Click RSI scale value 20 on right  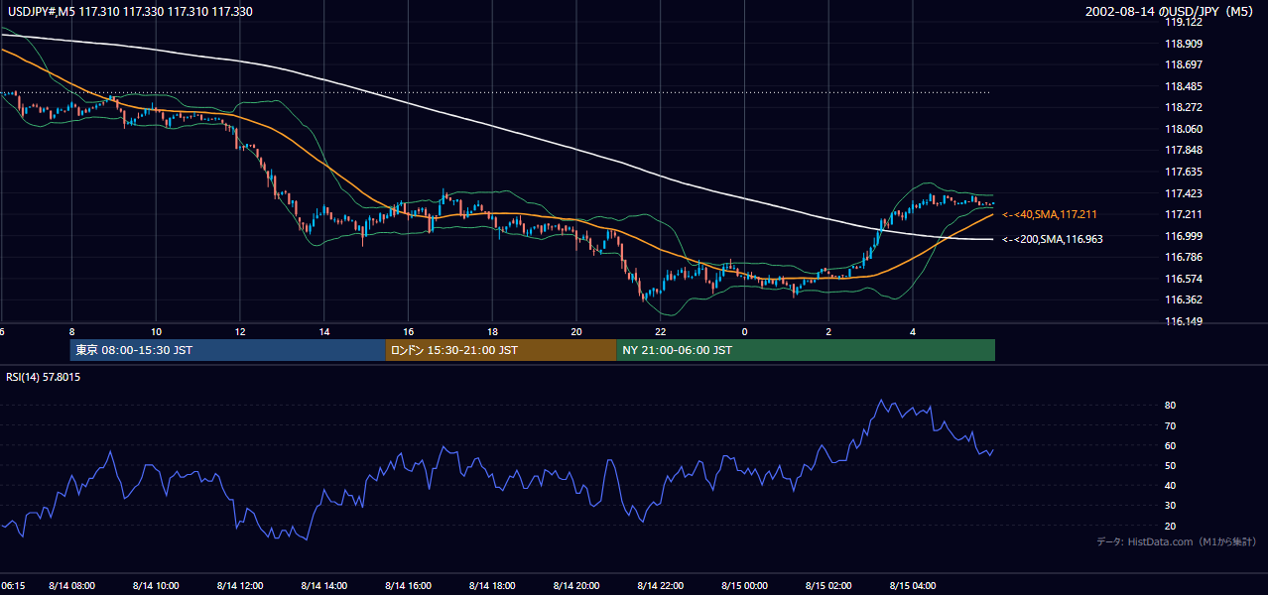click(x=1171, y=526)
